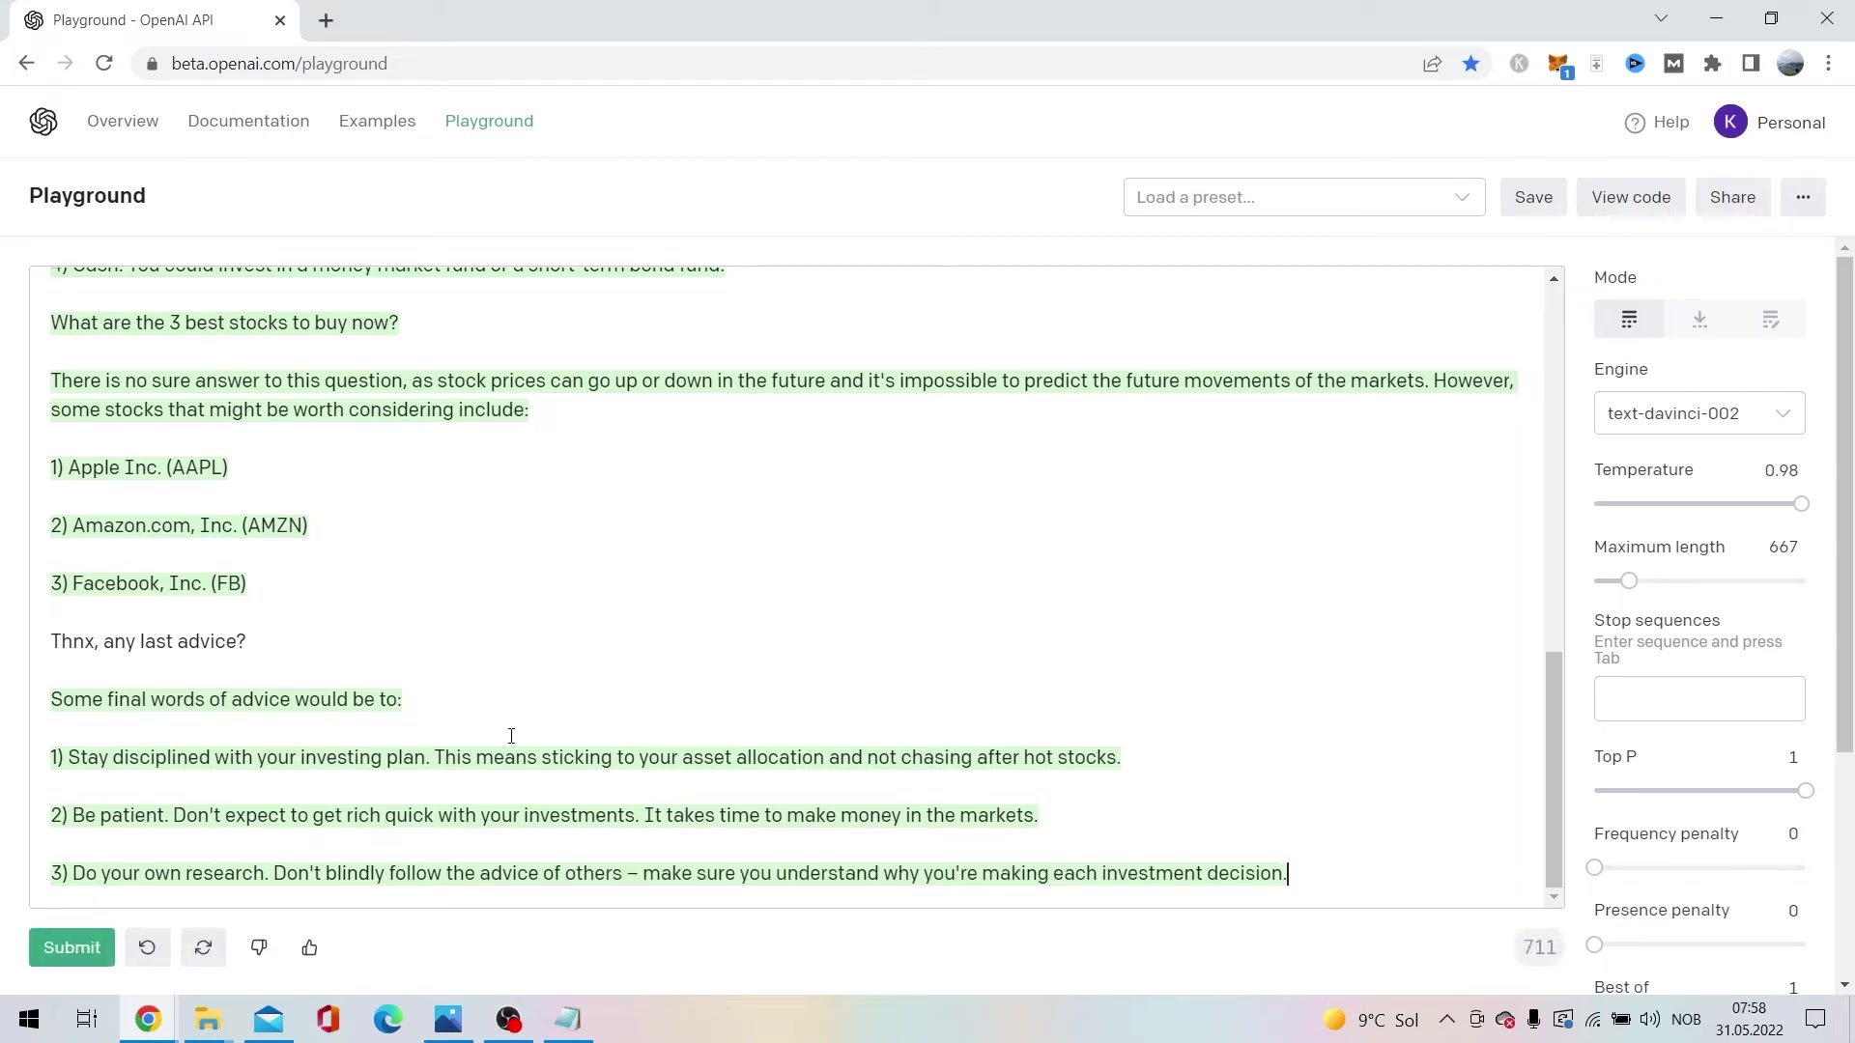This screenshot has width=1855, height=1043.
Task: Open Chrome menu three dots
Action: tap(1828, 64)
